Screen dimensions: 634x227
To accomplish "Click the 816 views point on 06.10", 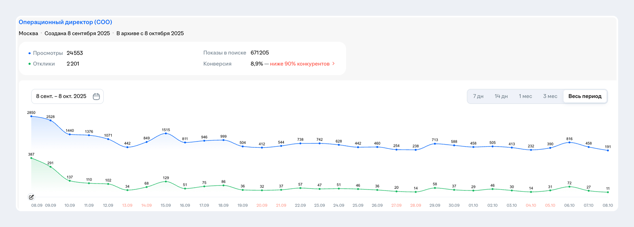I will pos(569,142).
